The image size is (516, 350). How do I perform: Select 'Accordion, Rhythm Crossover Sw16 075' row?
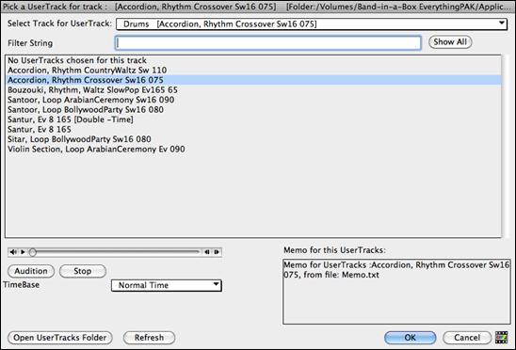click(253, 80)
